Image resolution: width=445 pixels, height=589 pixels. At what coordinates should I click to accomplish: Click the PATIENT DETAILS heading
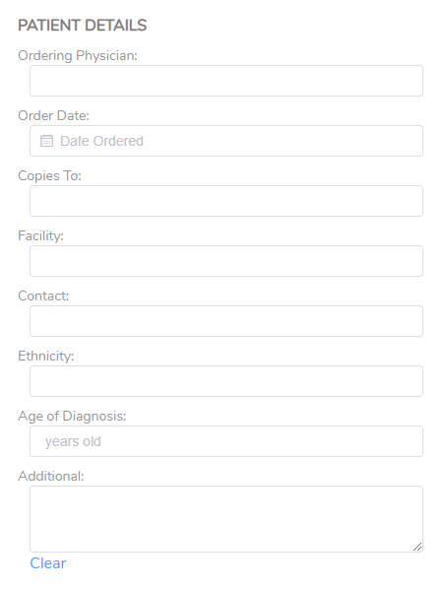(x=83, y=26)
